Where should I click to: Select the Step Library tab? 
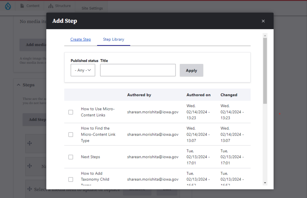(x=113, y=39)
